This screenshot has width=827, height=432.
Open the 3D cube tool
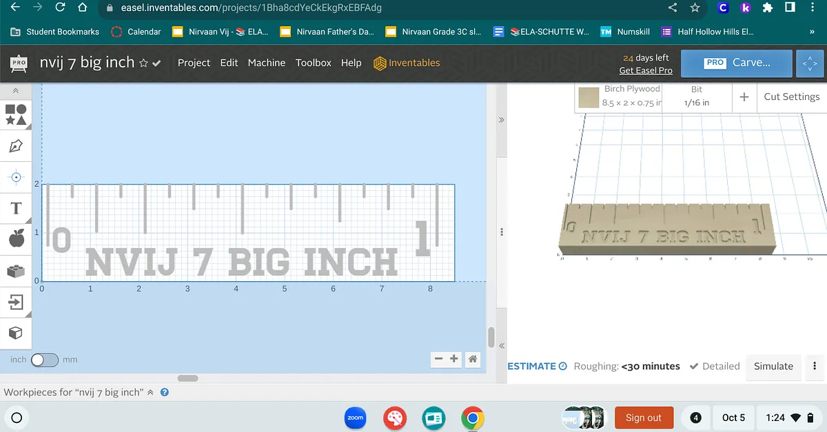click(x=16, y=333)
